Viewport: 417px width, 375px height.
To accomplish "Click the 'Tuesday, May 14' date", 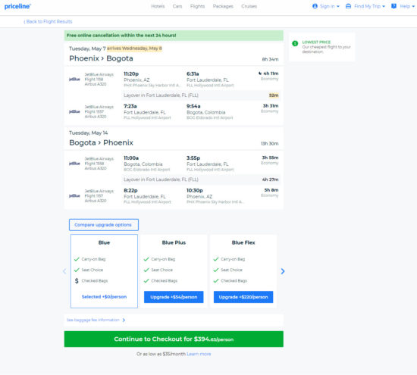I will point(88,133).
